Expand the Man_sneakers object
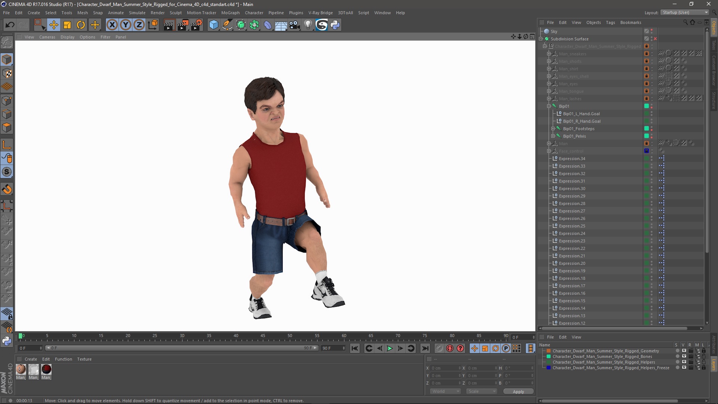The width and height of the screenshot is (718, 404). 549,54
